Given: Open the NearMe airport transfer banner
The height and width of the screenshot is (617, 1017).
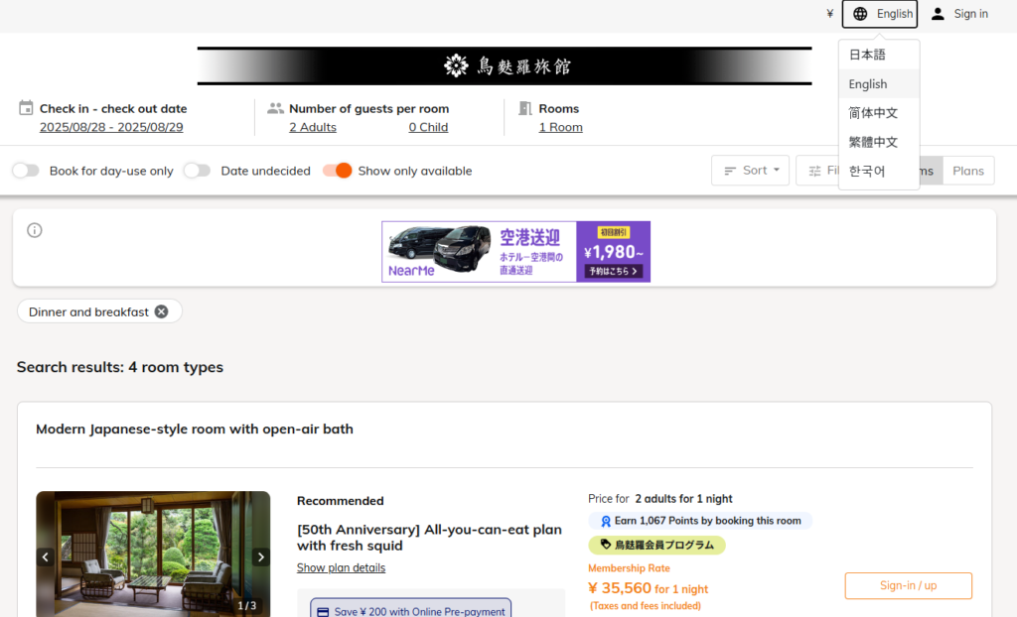Looking at the screenshot, I should pos(515,252).
